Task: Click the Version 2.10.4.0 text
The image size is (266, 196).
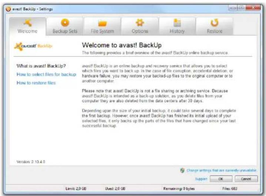Action: click(31, 162)
